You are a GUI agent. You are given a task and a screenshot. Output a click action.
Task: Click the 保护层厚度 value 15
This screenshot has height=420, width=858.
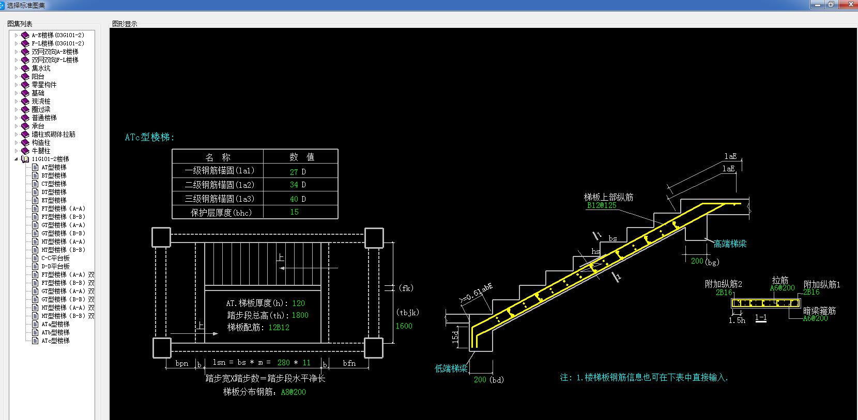click(294, 212)
